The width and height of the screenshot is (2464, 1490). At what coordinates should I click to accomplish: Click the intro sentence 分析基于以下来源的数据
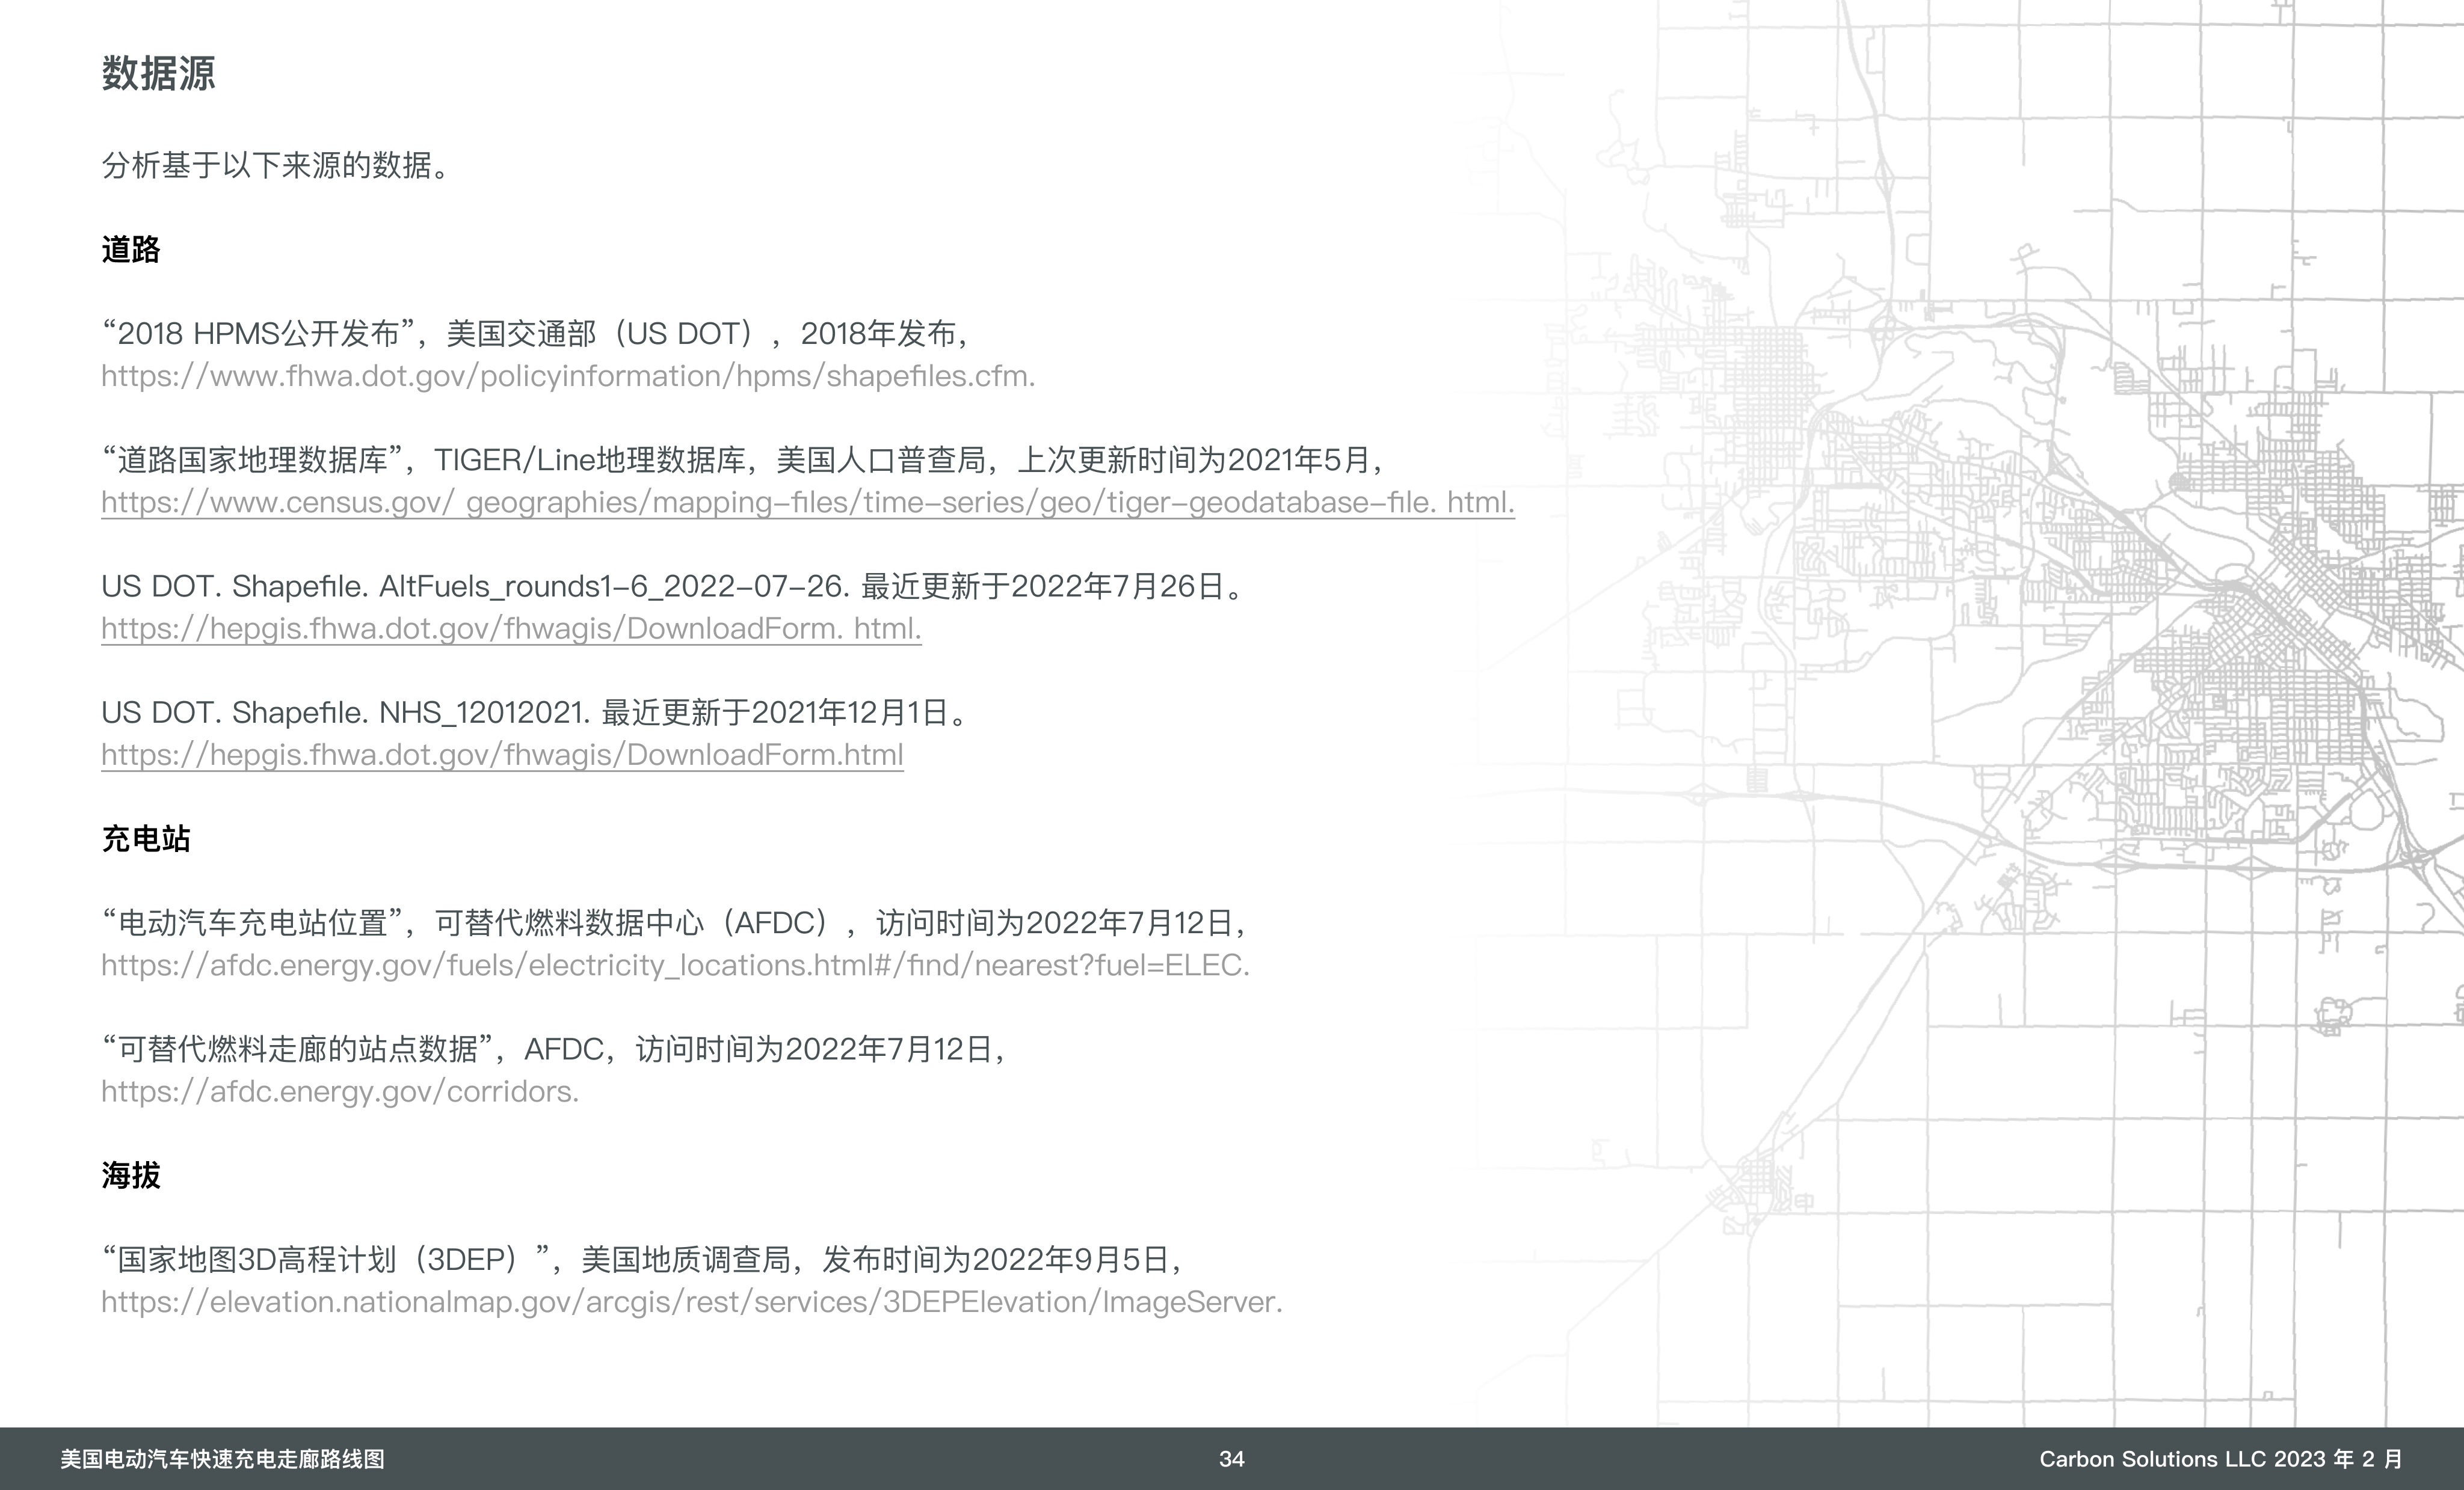[x=276, y=166]
